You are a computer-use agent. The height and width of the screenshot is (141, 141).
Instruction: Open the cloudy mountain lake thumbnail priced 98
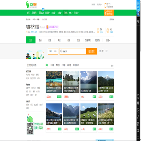89,82
